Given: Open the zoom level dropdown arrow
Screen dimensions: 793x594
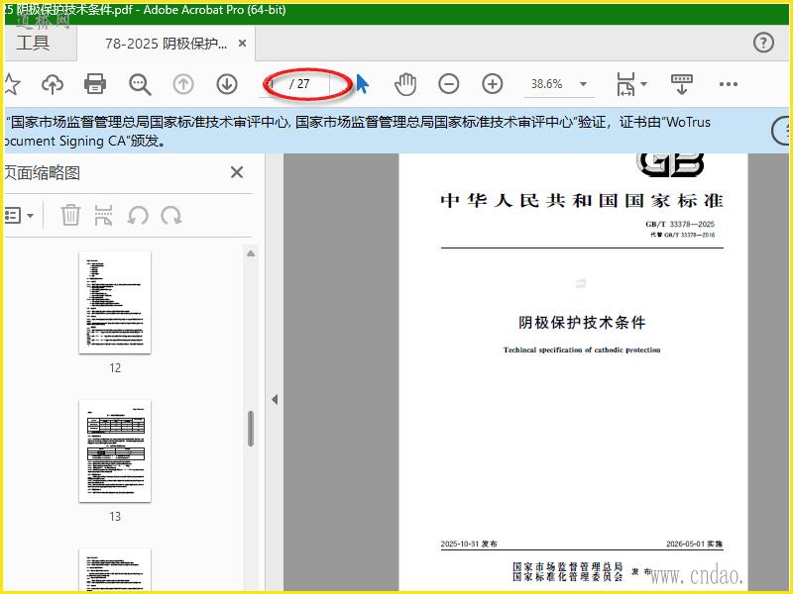Looking at the screenshot, I should [x=583, y=84].
